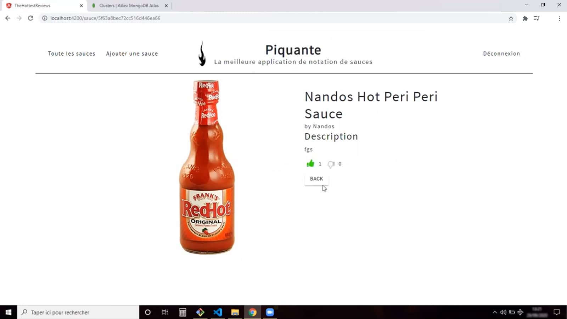Bookmark this page with the star icon
The height and width of the screenshot is (319, 567).
511,18
